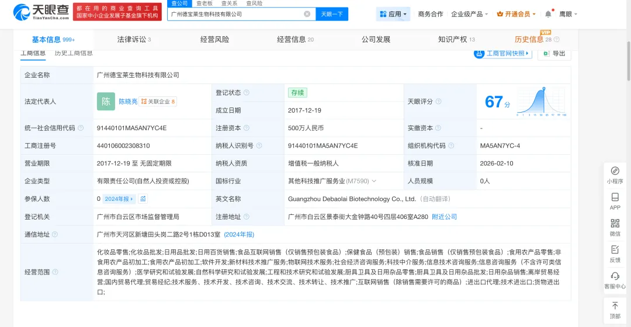The width and height of the screenshot is (631, 327).
Task: Open the notification bell
Action: [548, 14]
